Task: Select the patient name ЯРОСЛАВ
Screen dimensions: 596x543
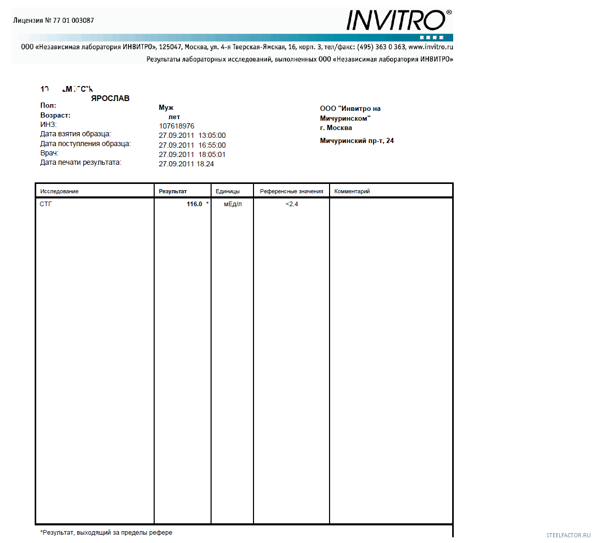Action: pos(110,98)
